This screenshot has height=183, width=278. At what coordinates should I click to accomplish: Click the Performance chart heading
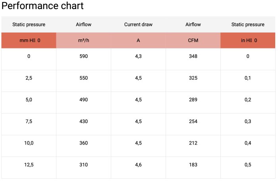point(43,6)
